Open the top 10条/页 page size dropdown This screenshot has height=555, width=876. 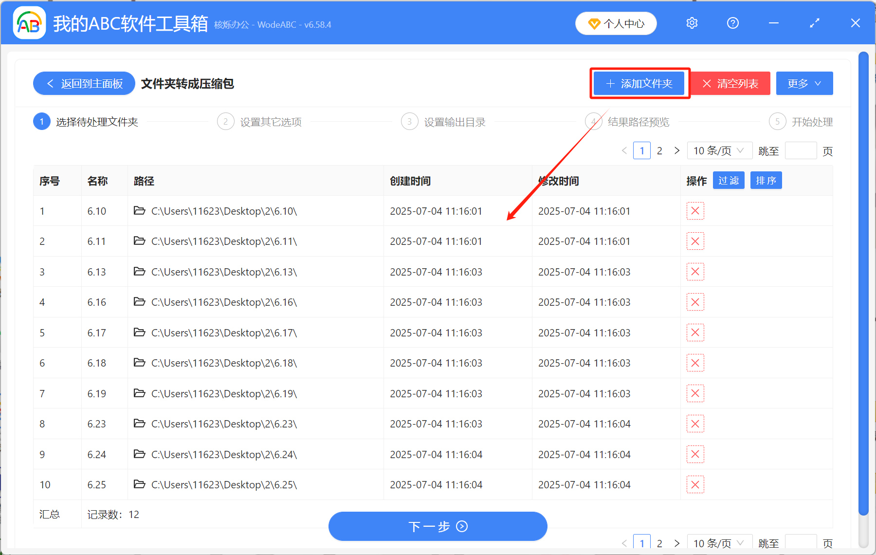point(719,150)
